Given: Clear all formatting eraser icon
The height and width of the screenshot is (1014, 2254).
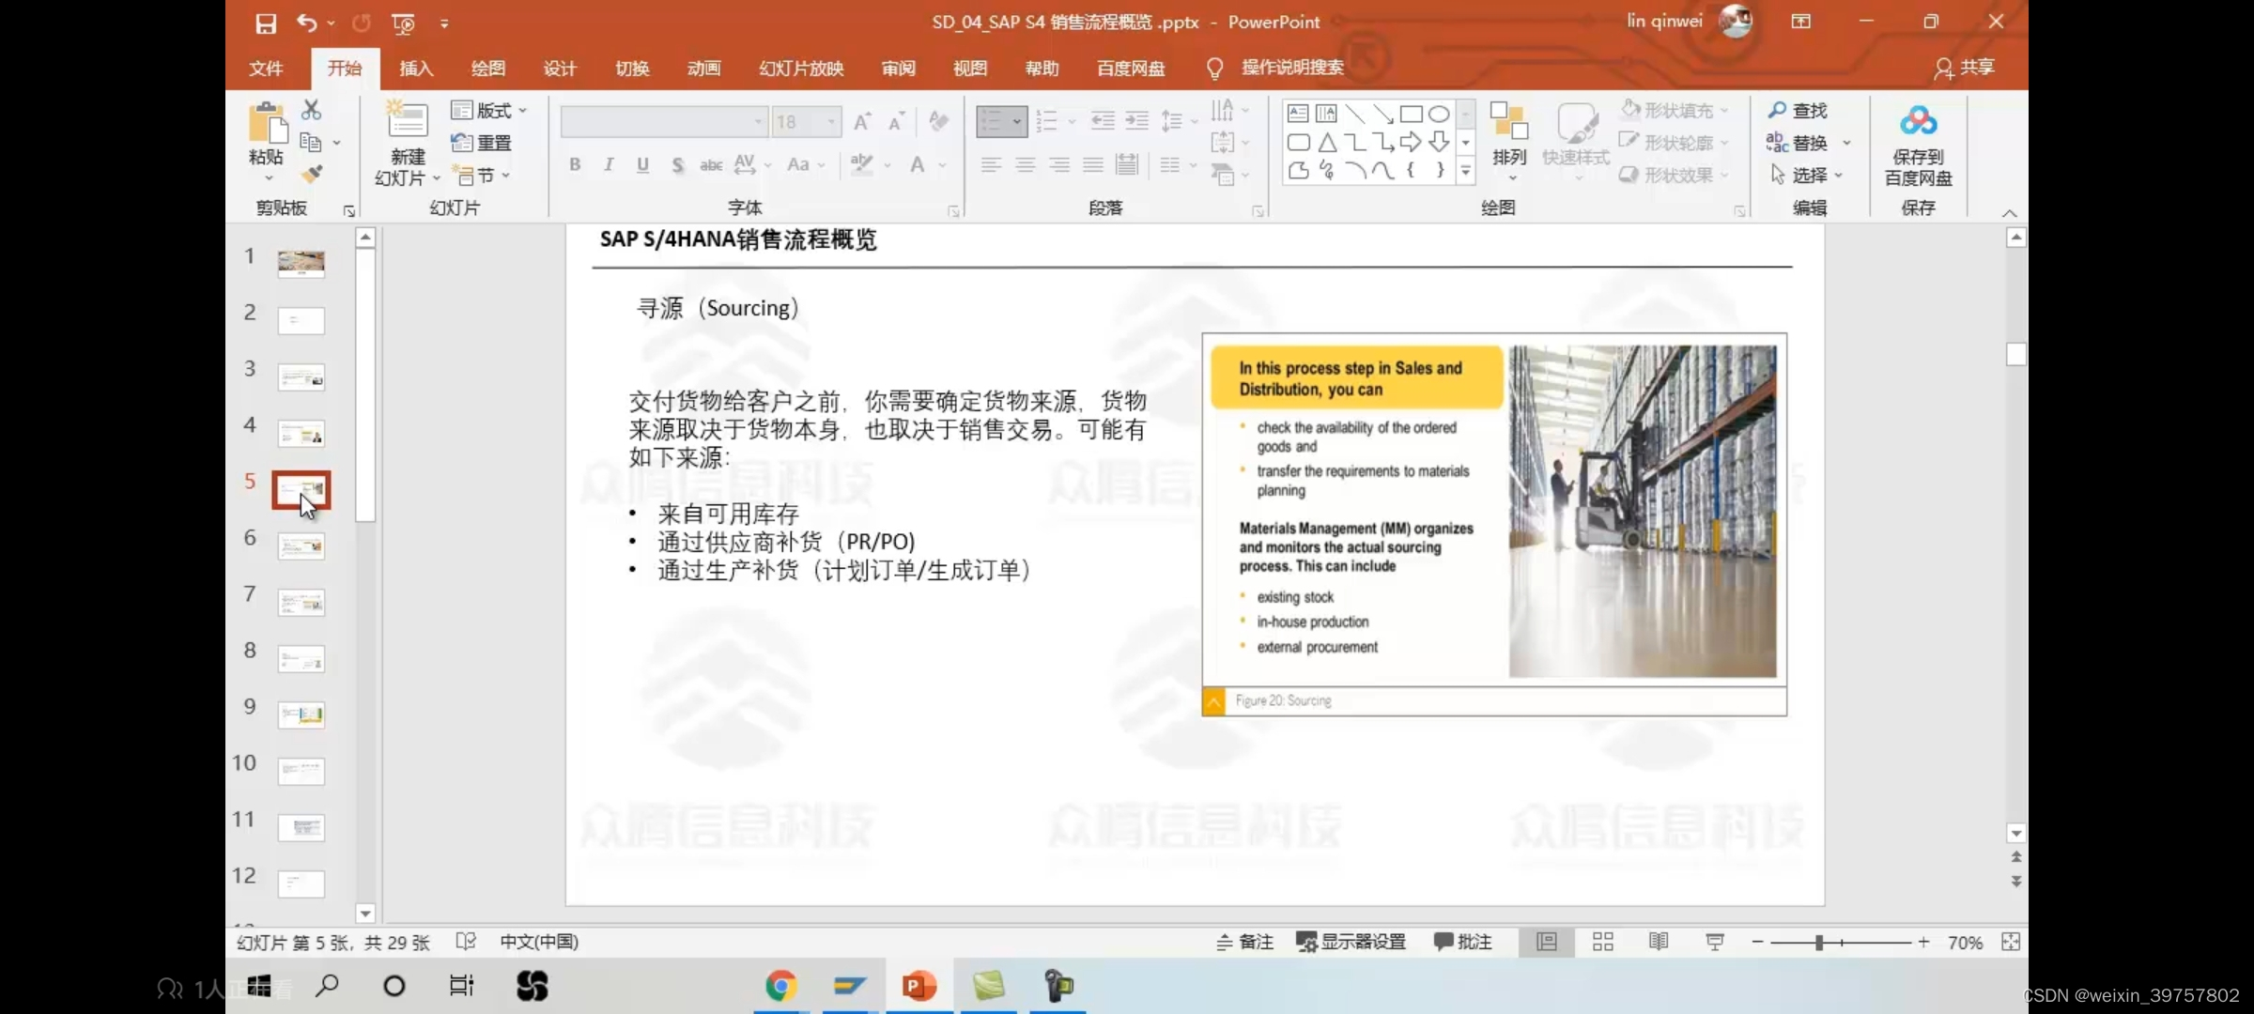Looking at the screenshot, I should (x=937, y=120).
